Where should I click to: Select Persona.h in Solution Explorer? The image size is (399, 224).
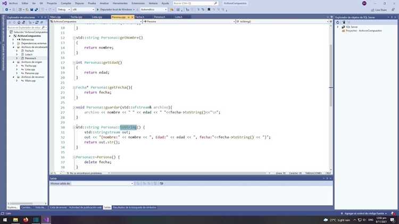30,59
